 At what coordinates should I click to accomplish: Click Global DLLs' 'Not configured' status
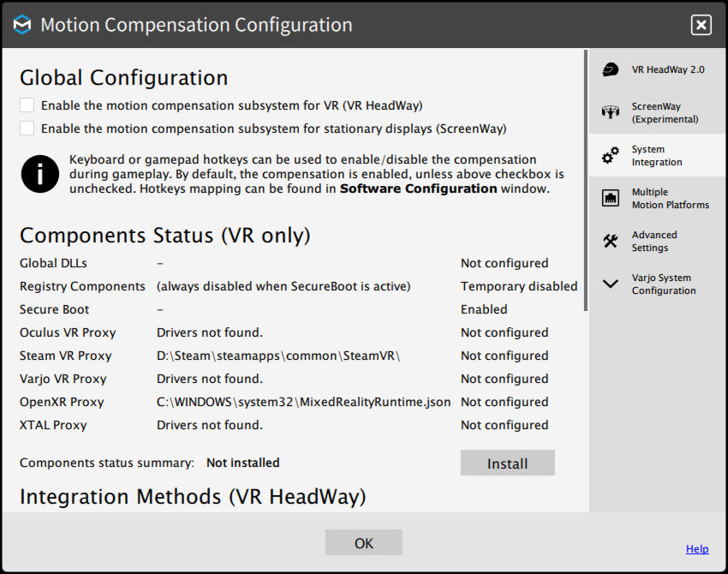(x=504, y=263)
